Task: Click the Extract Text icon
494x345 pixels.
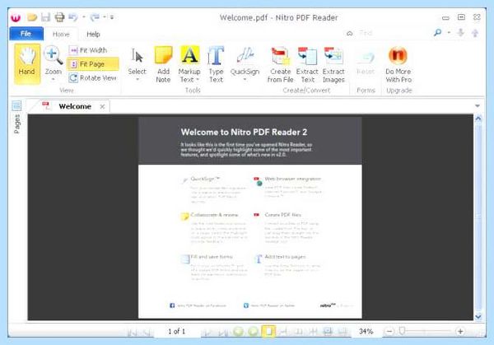Action: click(x=307, y=64)
